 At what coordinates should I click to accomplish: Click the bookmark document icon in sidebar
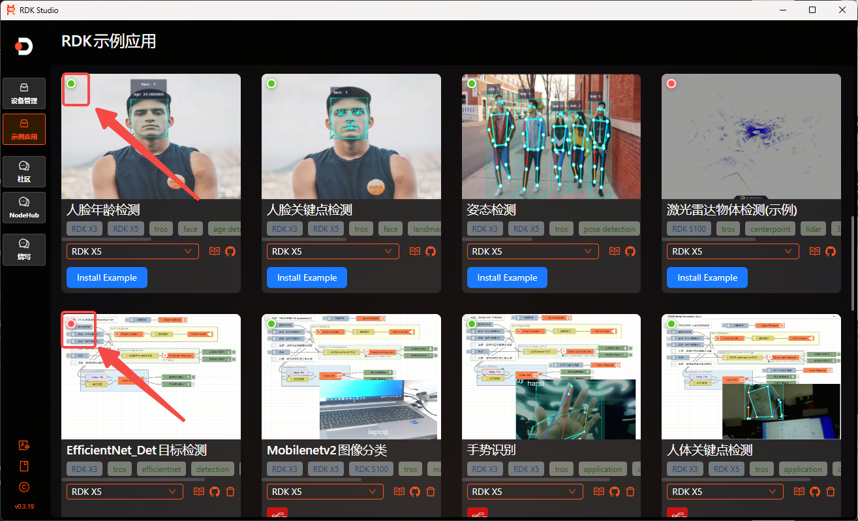(x=24, y=466)
